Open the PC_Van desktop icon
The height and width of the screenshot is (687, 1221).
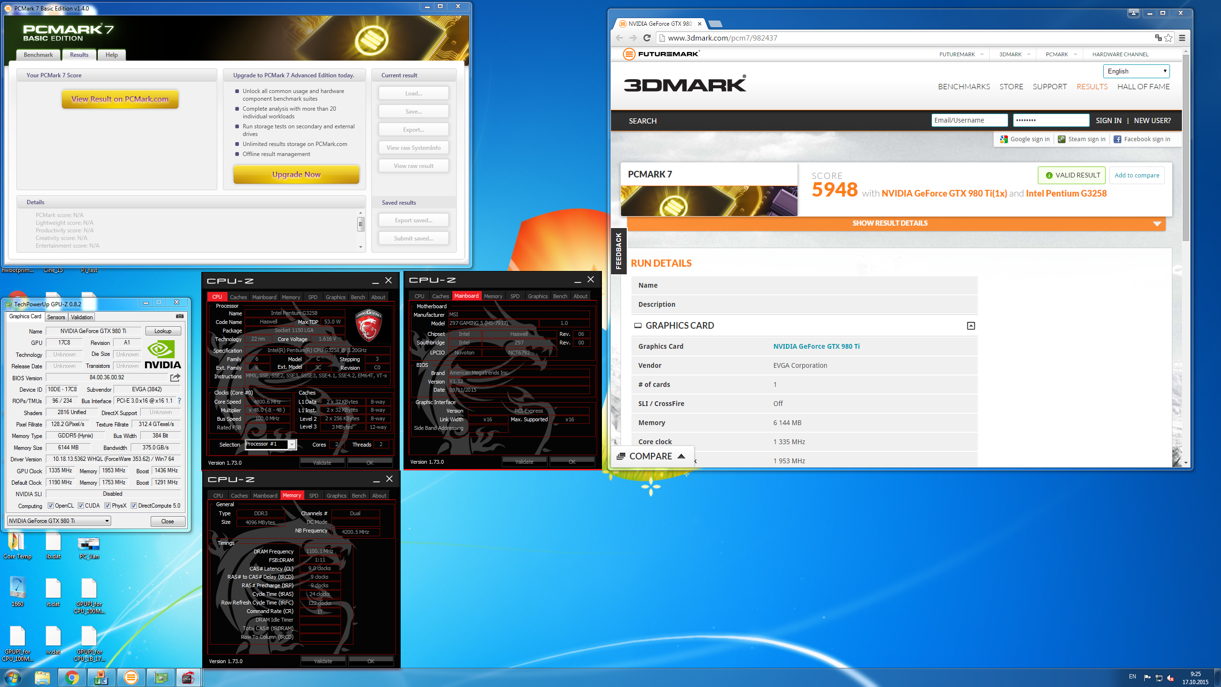point(89,547)
